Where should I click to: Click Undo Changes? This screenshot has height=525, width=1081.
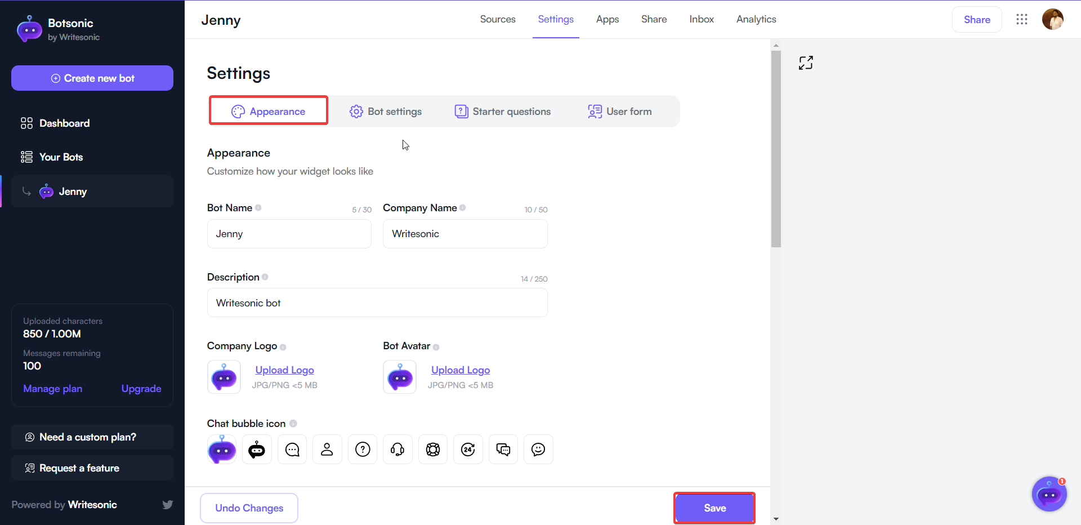[249, 508]
